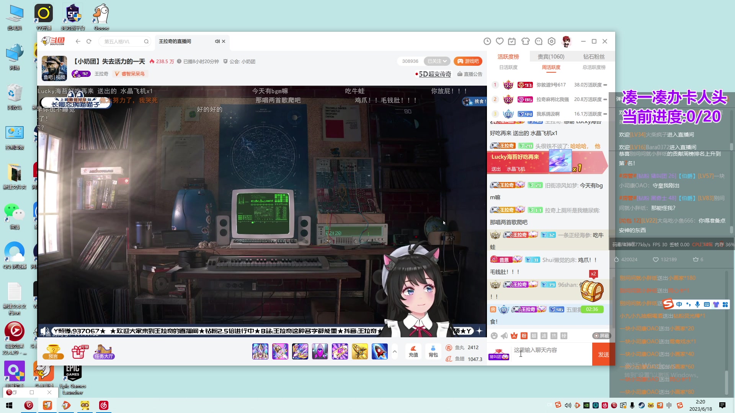This screenshot has width=735, height=413.
Task: Click search magnifier icon
Action: click(x=146, y=42)
